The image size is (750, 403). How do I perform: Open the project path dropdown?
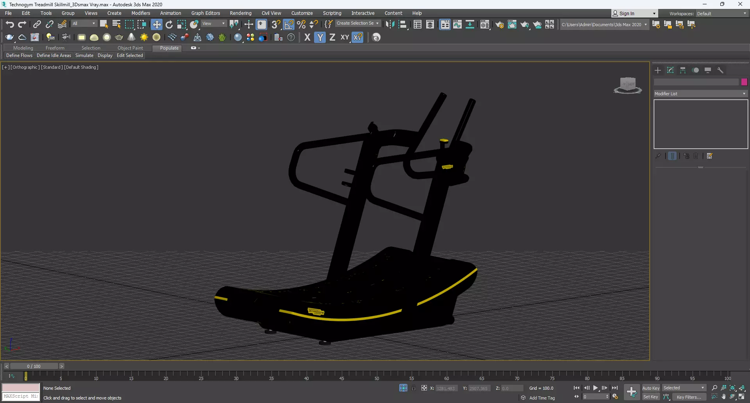coord(604,25)
